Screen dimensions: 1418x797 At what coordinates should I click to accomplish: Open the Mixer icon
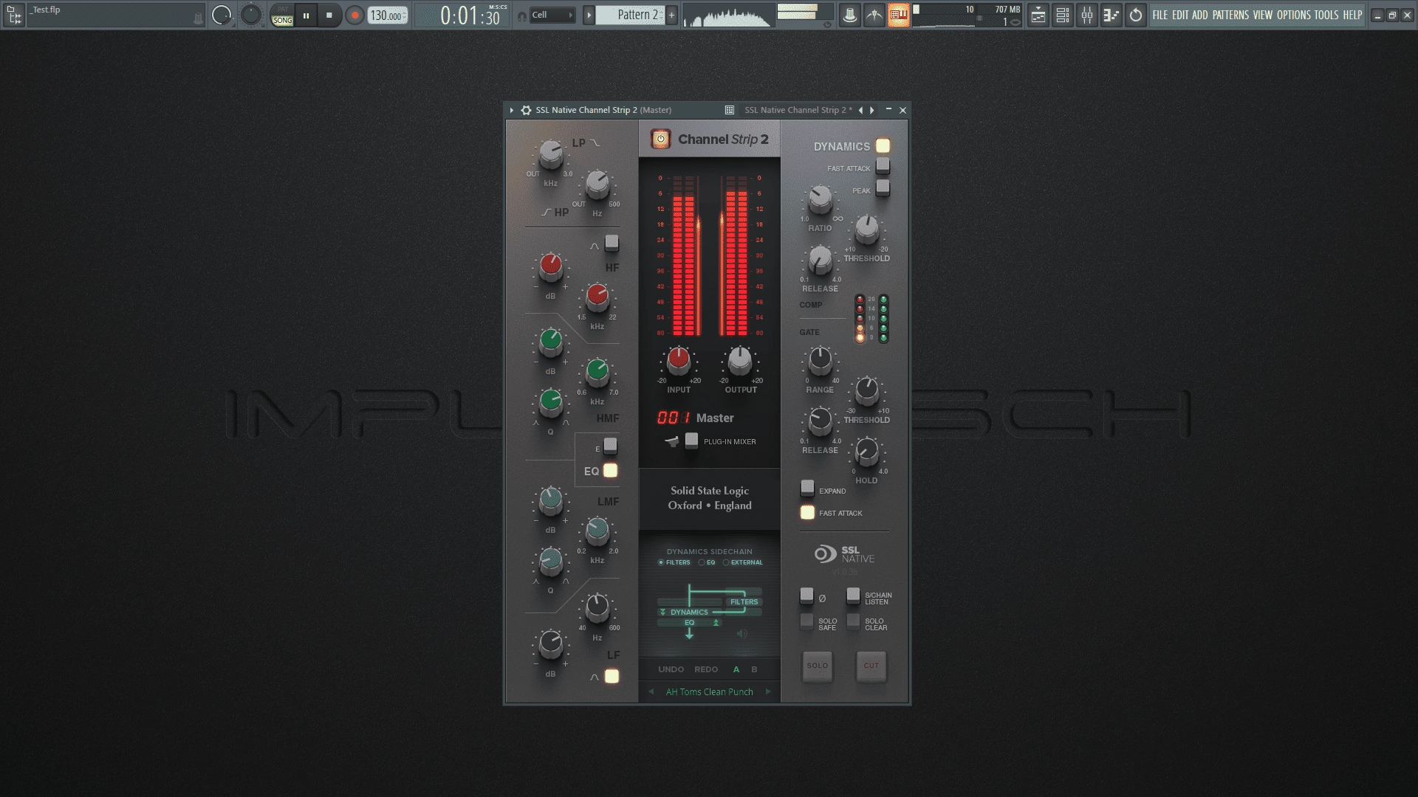[x=1087, y=15]
